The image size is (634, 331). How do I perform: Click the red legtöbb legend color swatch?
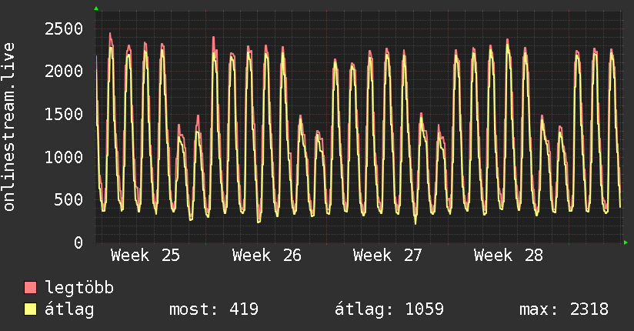[x=30, y=287]
